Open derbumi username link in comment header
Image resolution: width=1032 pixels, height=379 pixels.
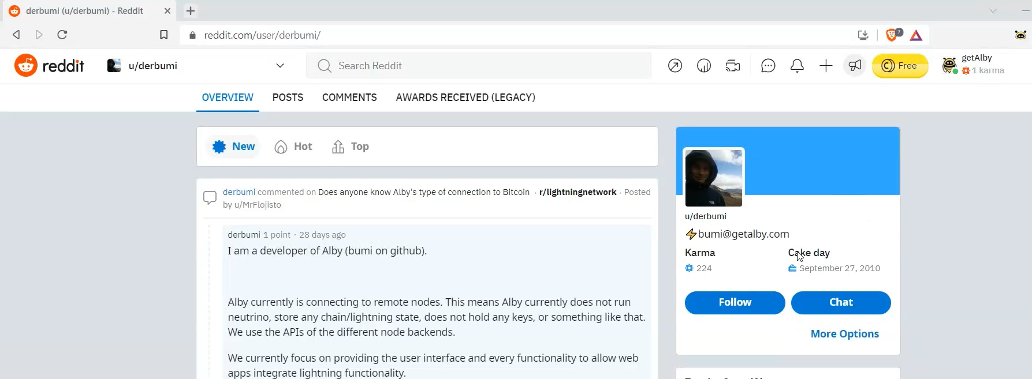[x=239, y=192]
